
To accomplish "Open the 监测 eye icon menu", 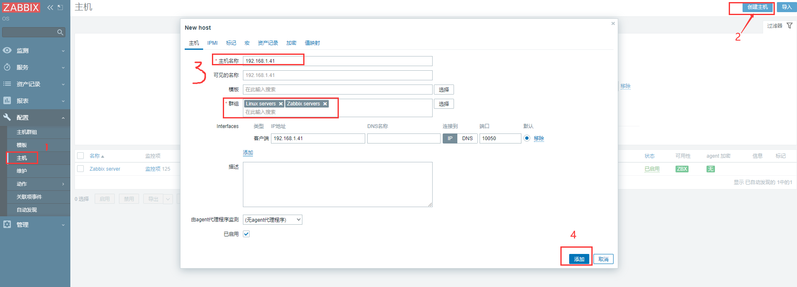I will [7, 50].
